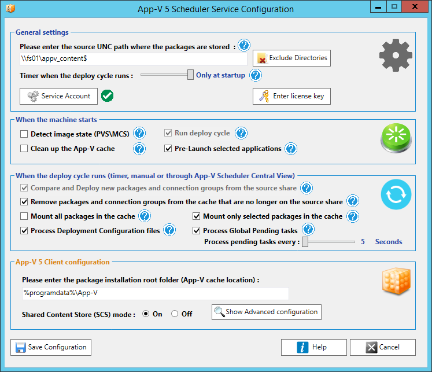Select Off for Shared Content Store mode

(175, 314)
